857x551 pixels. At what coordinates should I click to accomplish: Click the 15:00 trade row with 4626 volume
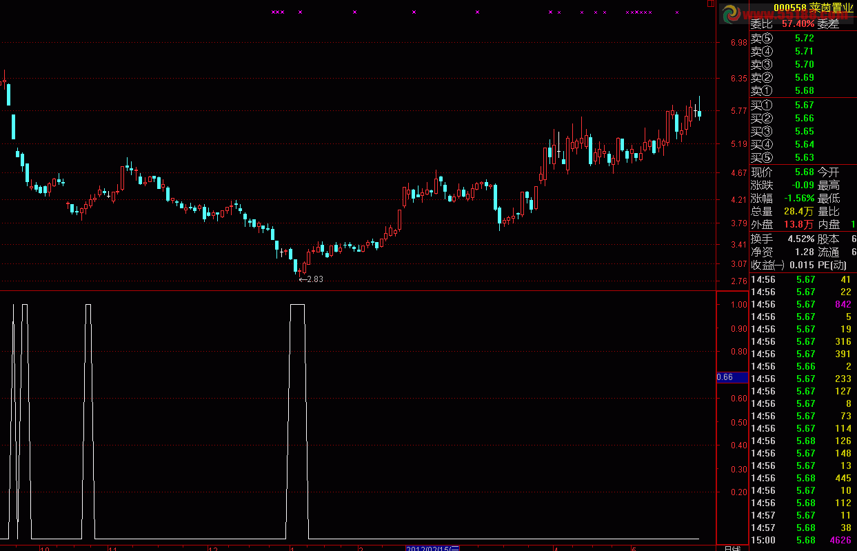(x=803, y=540)
